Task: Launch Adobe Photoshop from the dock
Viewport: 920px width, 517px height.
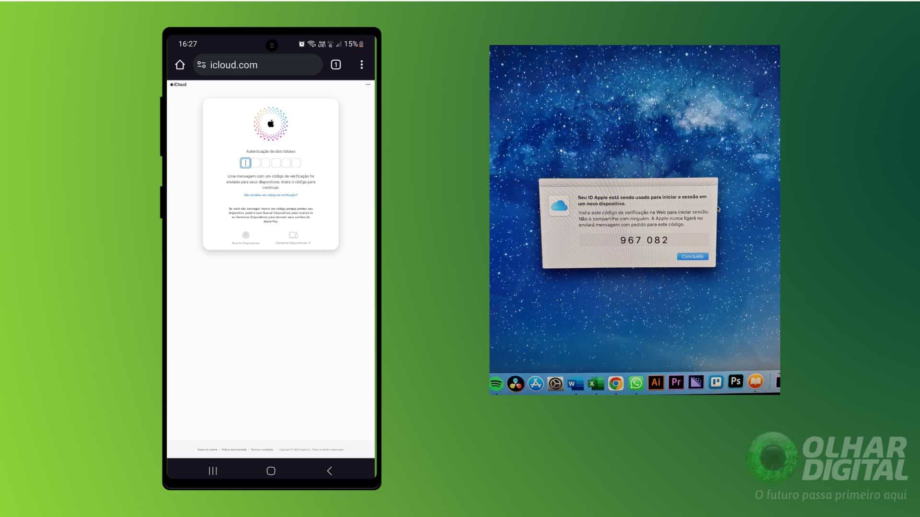Action: pos(736,381)
